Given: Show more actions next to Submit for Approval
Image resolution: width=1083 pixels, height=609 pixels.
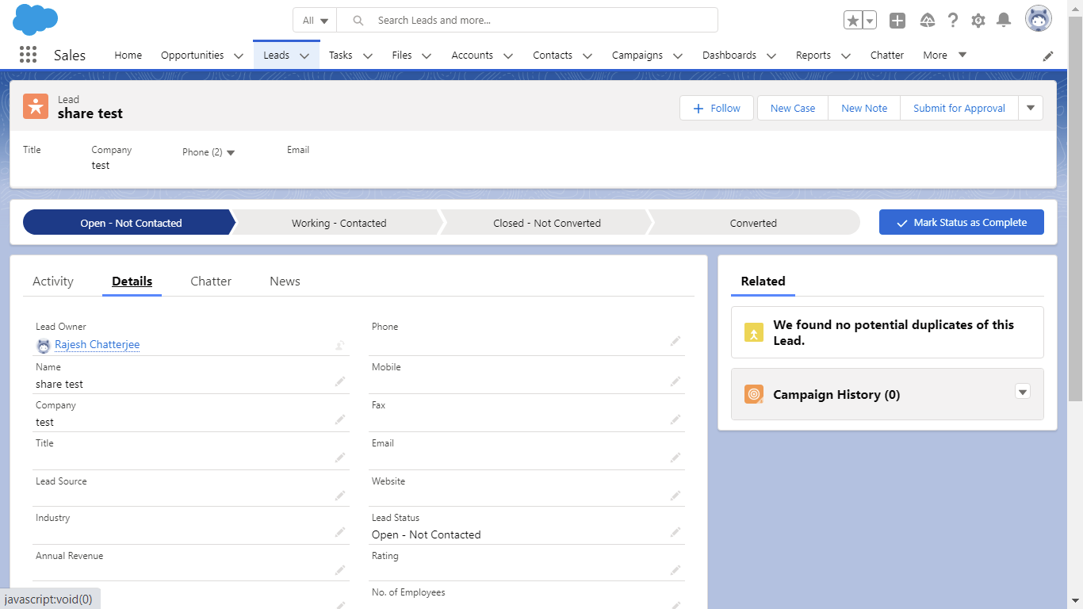Looking at the screenshot, I should click(1031, 108).
